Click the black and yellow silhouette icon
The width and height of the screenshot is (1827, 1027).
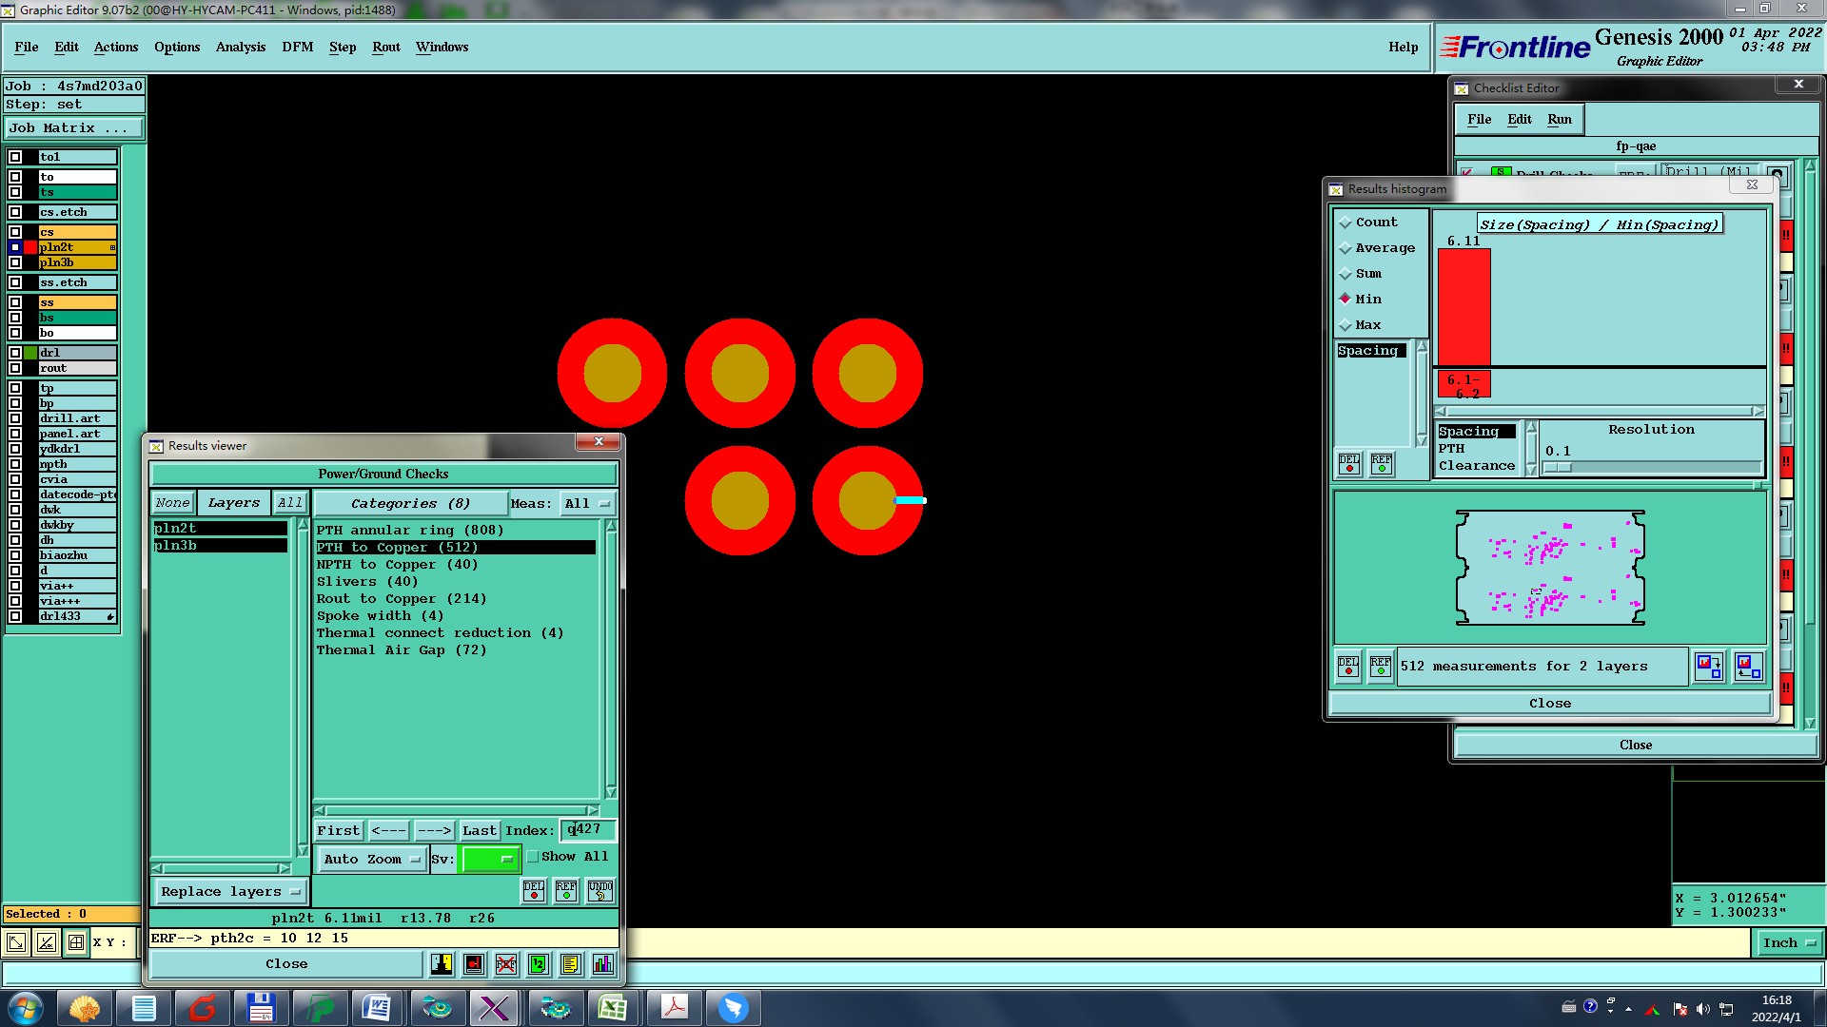(x=442, y=964)
